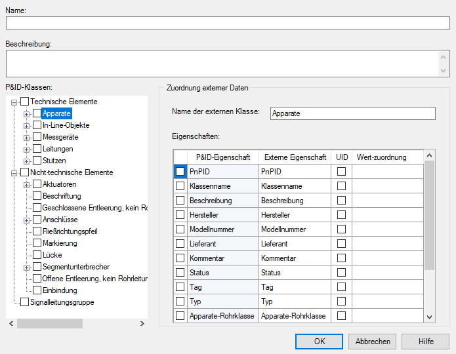Select Fließrichtungspfeil tree item
This screenshot has height=354, width=456.
point(70,232)
